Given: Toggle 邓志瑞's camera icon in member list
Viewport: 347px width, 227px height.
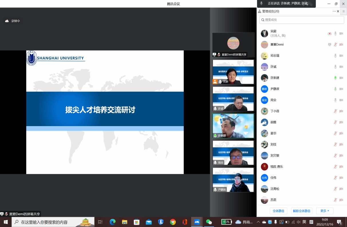Looking at the screenshot, I should coord(341,56).
